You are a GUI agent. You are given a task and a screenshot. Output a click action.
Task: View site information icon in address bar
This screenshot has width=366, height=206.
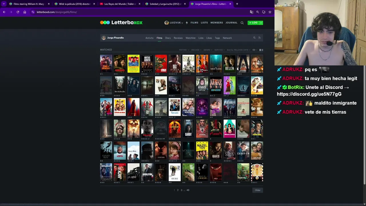coord(33,12)
